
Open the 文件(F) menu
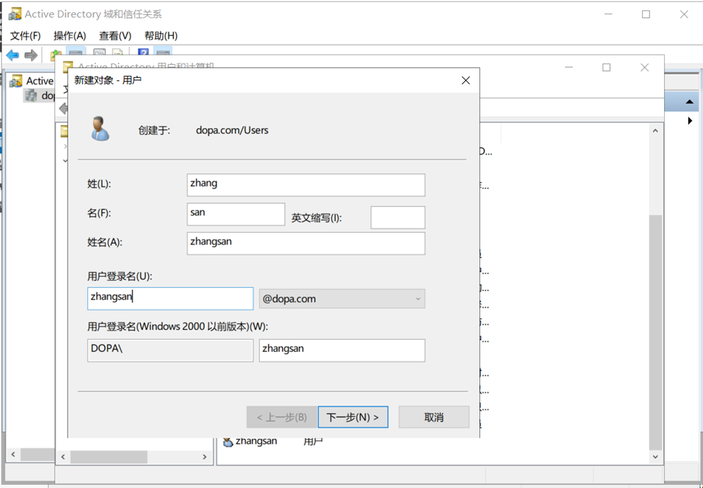click(x=25, y=36)
